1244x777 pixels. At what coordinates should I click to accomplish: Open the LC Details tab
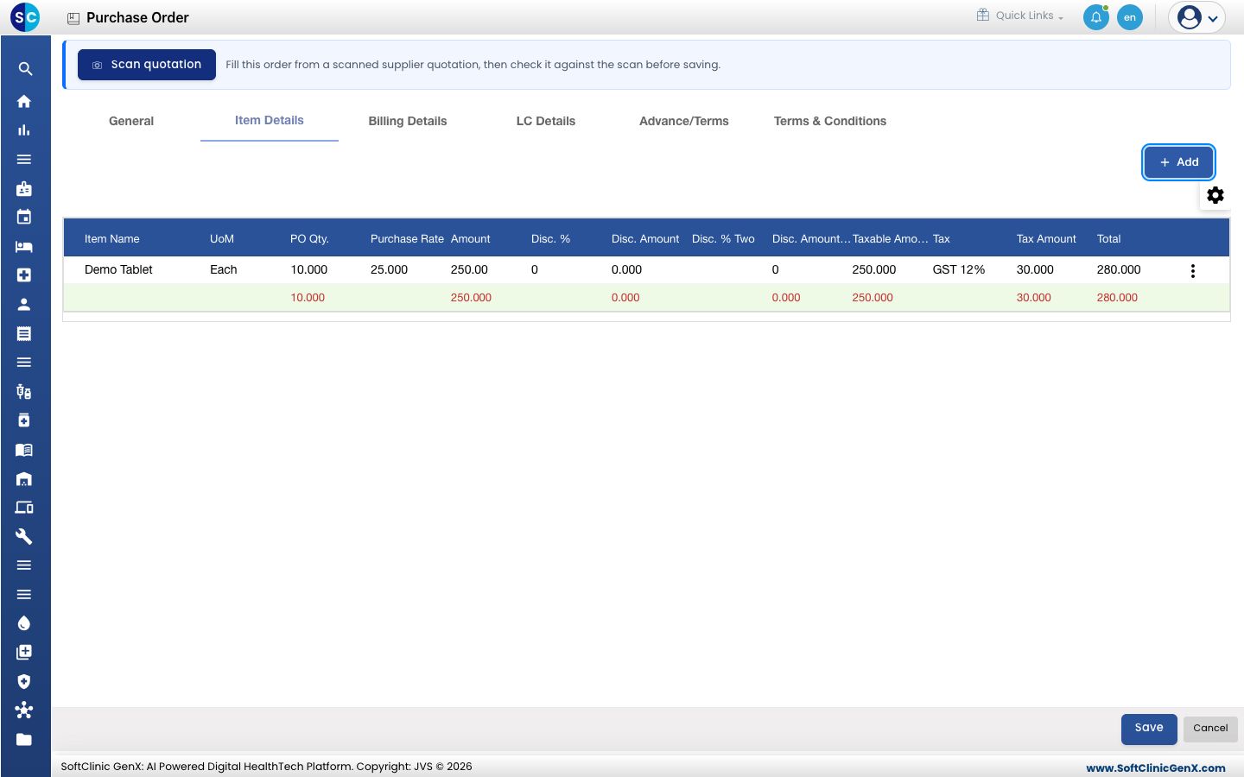pyautogui.click(x=546, y=121)
